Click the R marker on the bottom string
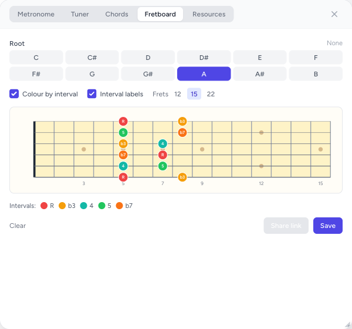 pos(123,177)
